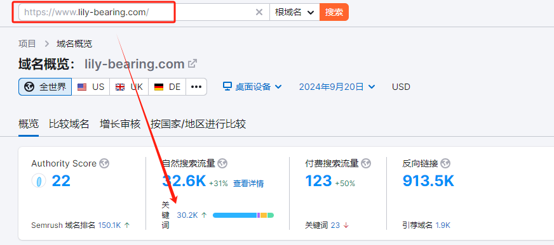
Task: Click globe icon next to Authority Score
Action: pyautogui.click(x=104, y=163)
